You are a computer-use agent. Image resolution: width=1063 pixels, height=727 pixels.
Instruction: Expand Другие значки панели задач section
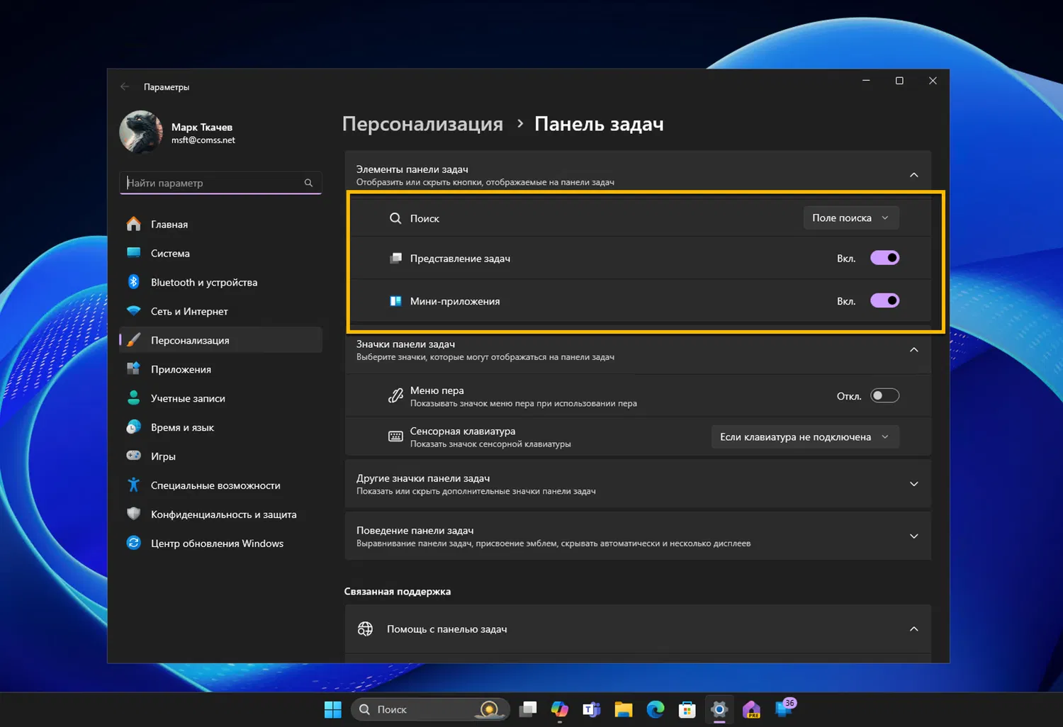pyautogui.click(x=913, y=484)
